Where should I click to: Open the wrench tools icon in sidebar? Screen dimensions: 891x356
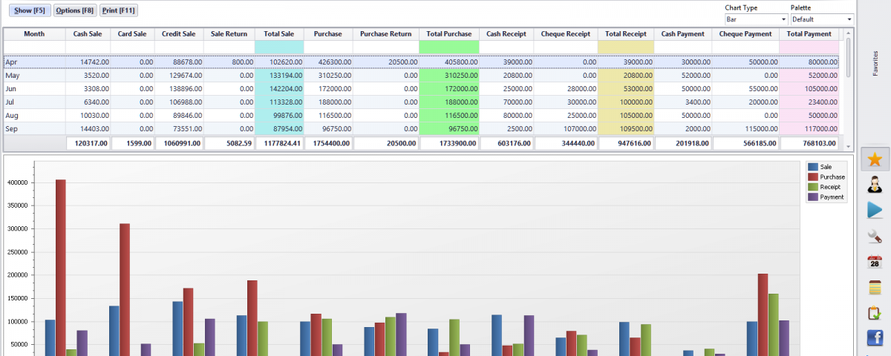pos(875,237)
